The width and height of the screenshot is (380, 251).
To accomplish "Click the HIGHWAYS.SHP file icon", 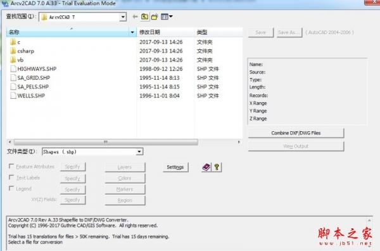I will (13, 68).
